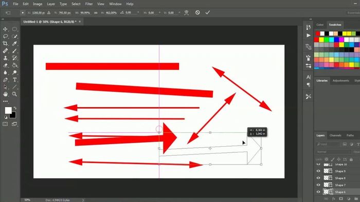Cancel the transform
Viewport: 360px width, 202px height.
[197, 13]
